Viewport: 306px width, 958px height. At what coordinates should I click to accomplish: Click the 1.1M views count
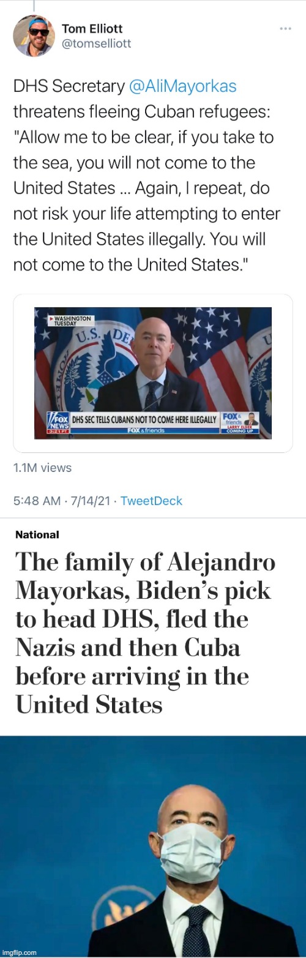click(x=42, y=468)
